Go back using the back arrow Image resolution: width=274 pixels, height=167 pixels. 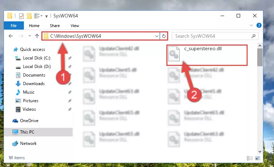11,36
